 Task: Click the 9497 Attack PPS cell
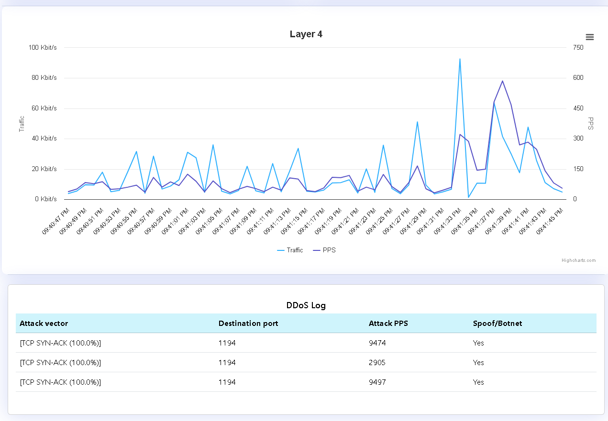pos(377,382)
